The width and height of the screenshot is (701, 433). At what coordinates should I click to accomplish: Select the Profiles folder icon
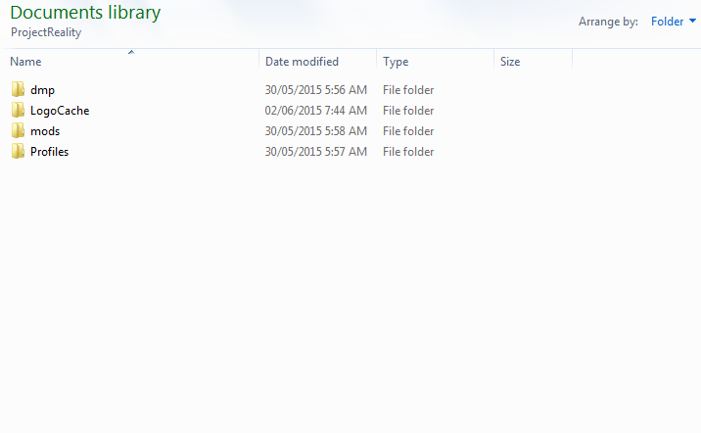[18, 151]
